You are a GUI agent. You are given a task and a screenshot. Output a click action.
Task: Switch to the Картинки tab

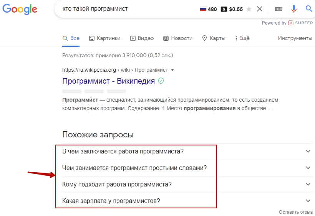pos(104,38)
